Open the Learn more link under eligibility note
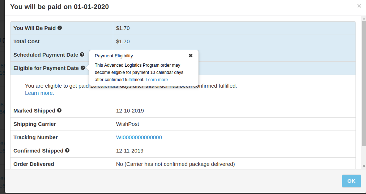The image size is (366, 194). 39,93
